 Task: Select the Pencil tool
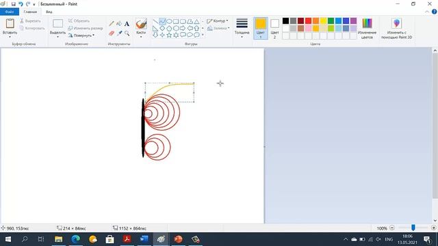point(112,24)
